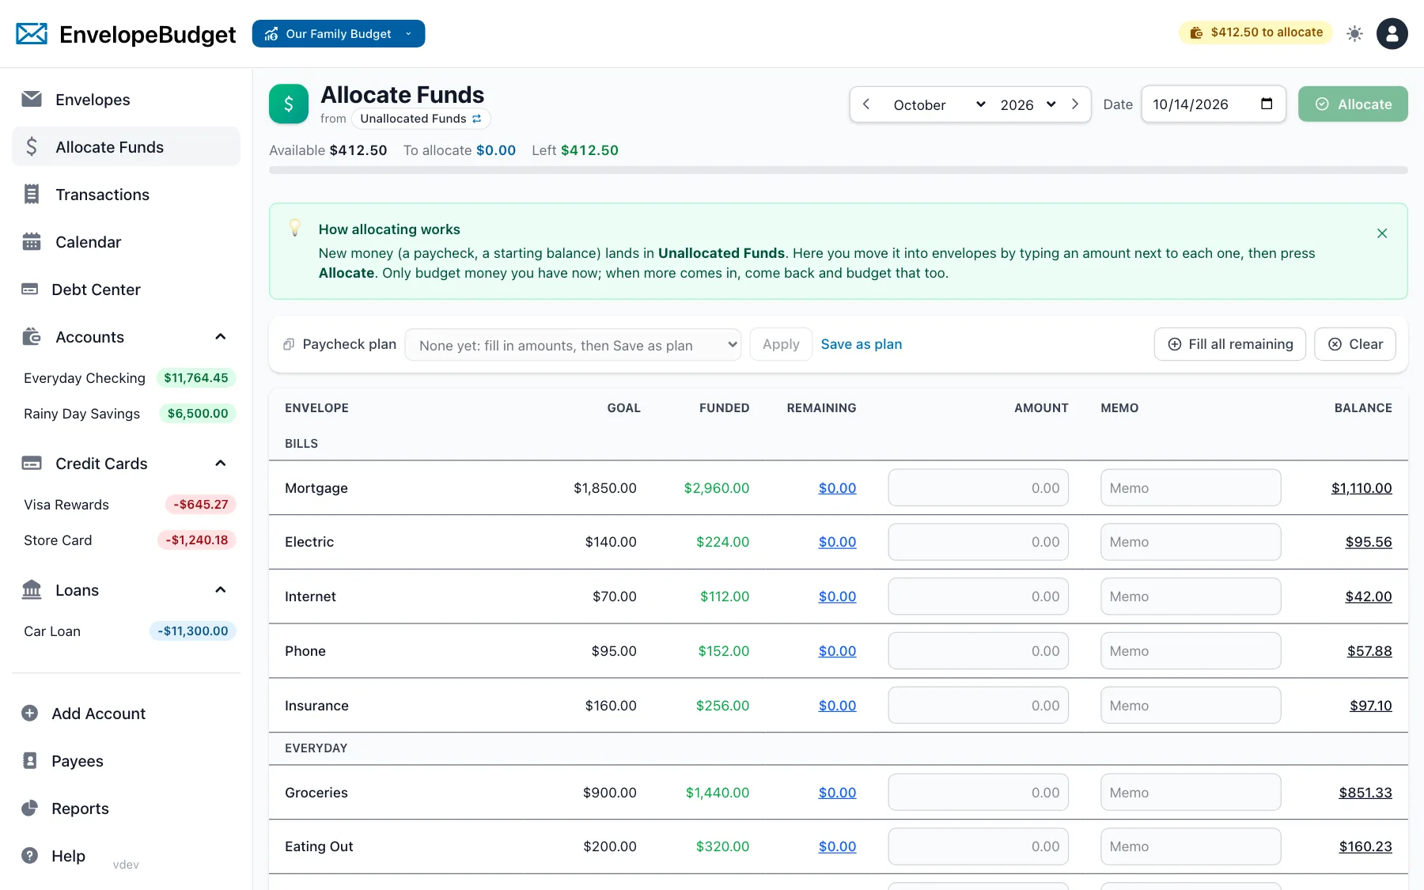
Task: Open Envelopes from the sidebar
Action: [126, 100]
